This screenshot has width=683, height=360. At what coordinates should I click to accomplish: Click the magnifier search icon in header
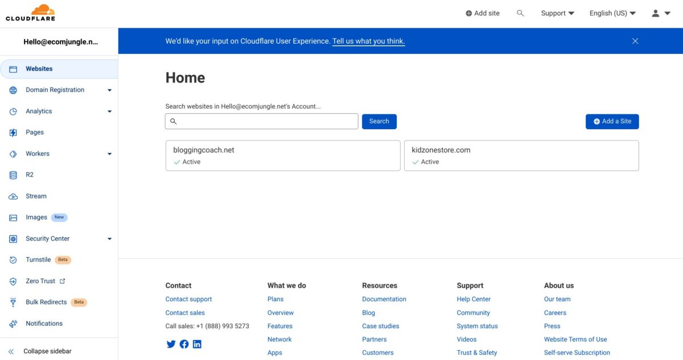click(x=520, y=13)
